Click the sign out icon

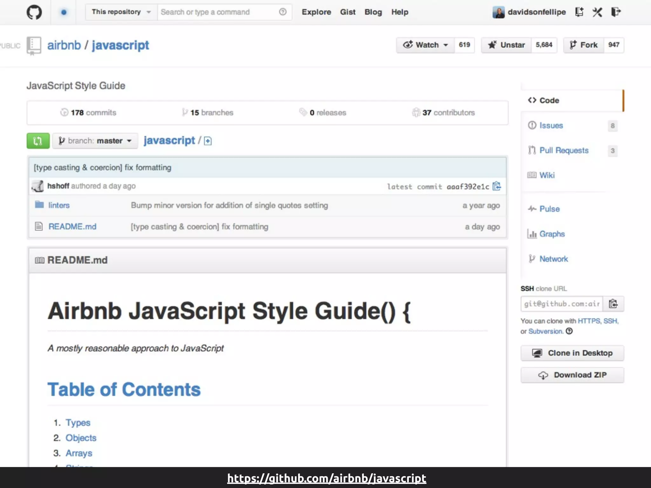(616, 12)
